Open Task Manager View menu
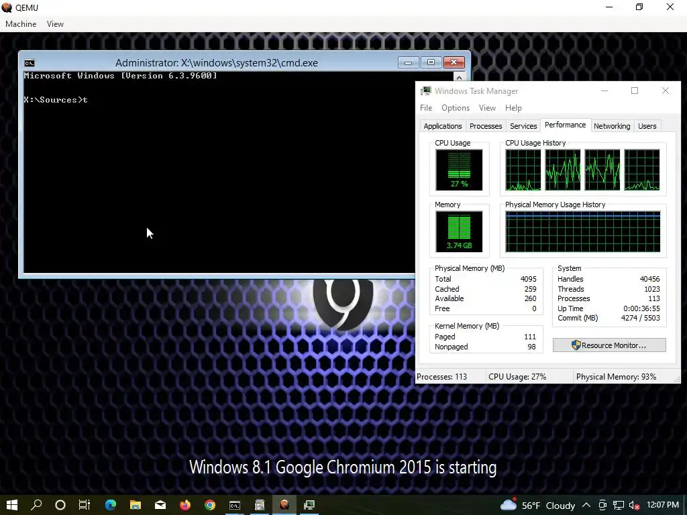Screen dimensions: 687x515 click(x=487, y=108)
